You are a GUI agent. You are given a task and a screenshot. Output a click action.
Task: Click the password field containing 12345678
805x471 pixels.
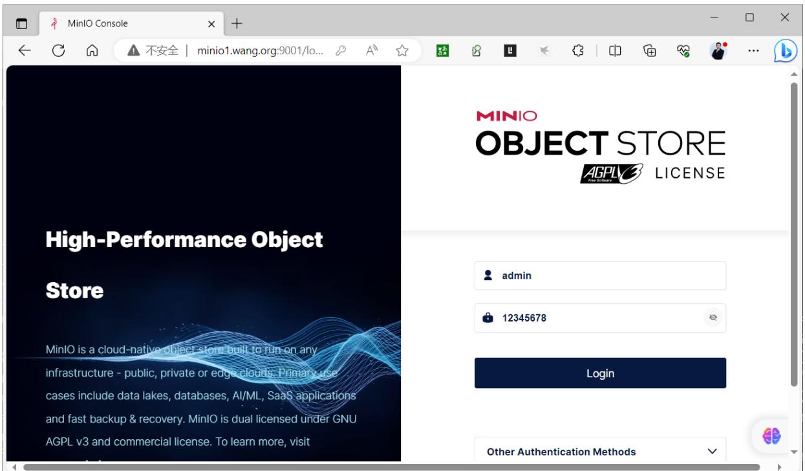point(600,318)
